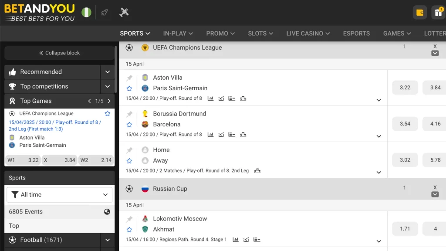This screenshot has width=446, height=251.
Task: Click the rocket icon in header
Action: point(105,12)
